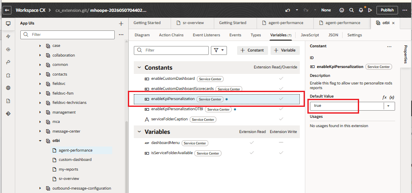Click the undo icon in header
The image size is (412, 193).
click(288, 10)
